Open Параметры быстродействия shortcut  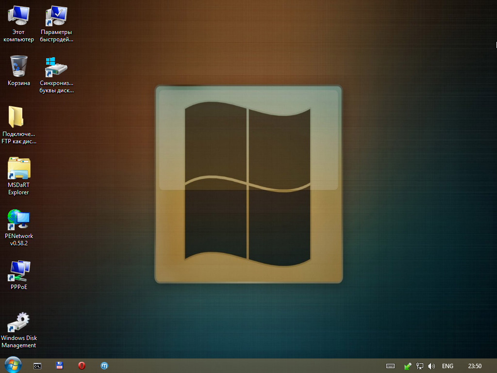tap(56, 17)
